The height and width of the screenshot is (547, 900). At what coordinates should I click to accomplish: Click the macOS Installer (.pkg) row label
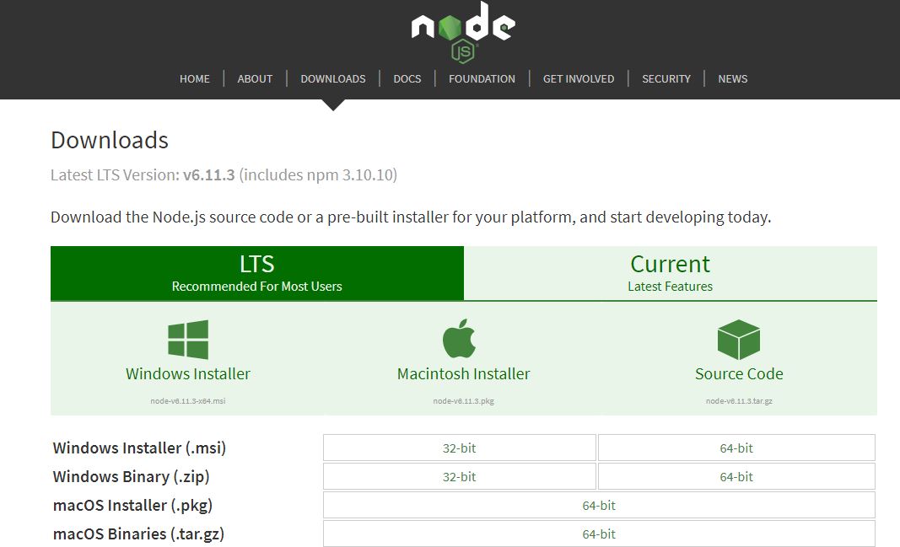[132, 505]
